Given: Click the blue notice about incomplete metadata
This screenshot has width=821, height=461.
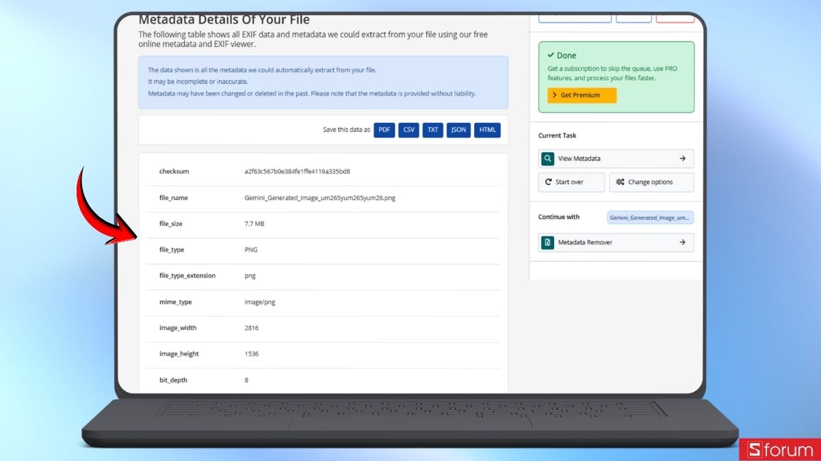Looking at the screenshot, I should (323, 82).
